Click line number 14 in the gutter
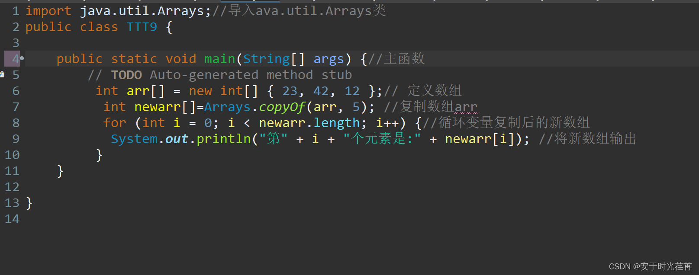The height and width of the screenshot is (275, 699). pyautogui.click(x=12, y=219)
